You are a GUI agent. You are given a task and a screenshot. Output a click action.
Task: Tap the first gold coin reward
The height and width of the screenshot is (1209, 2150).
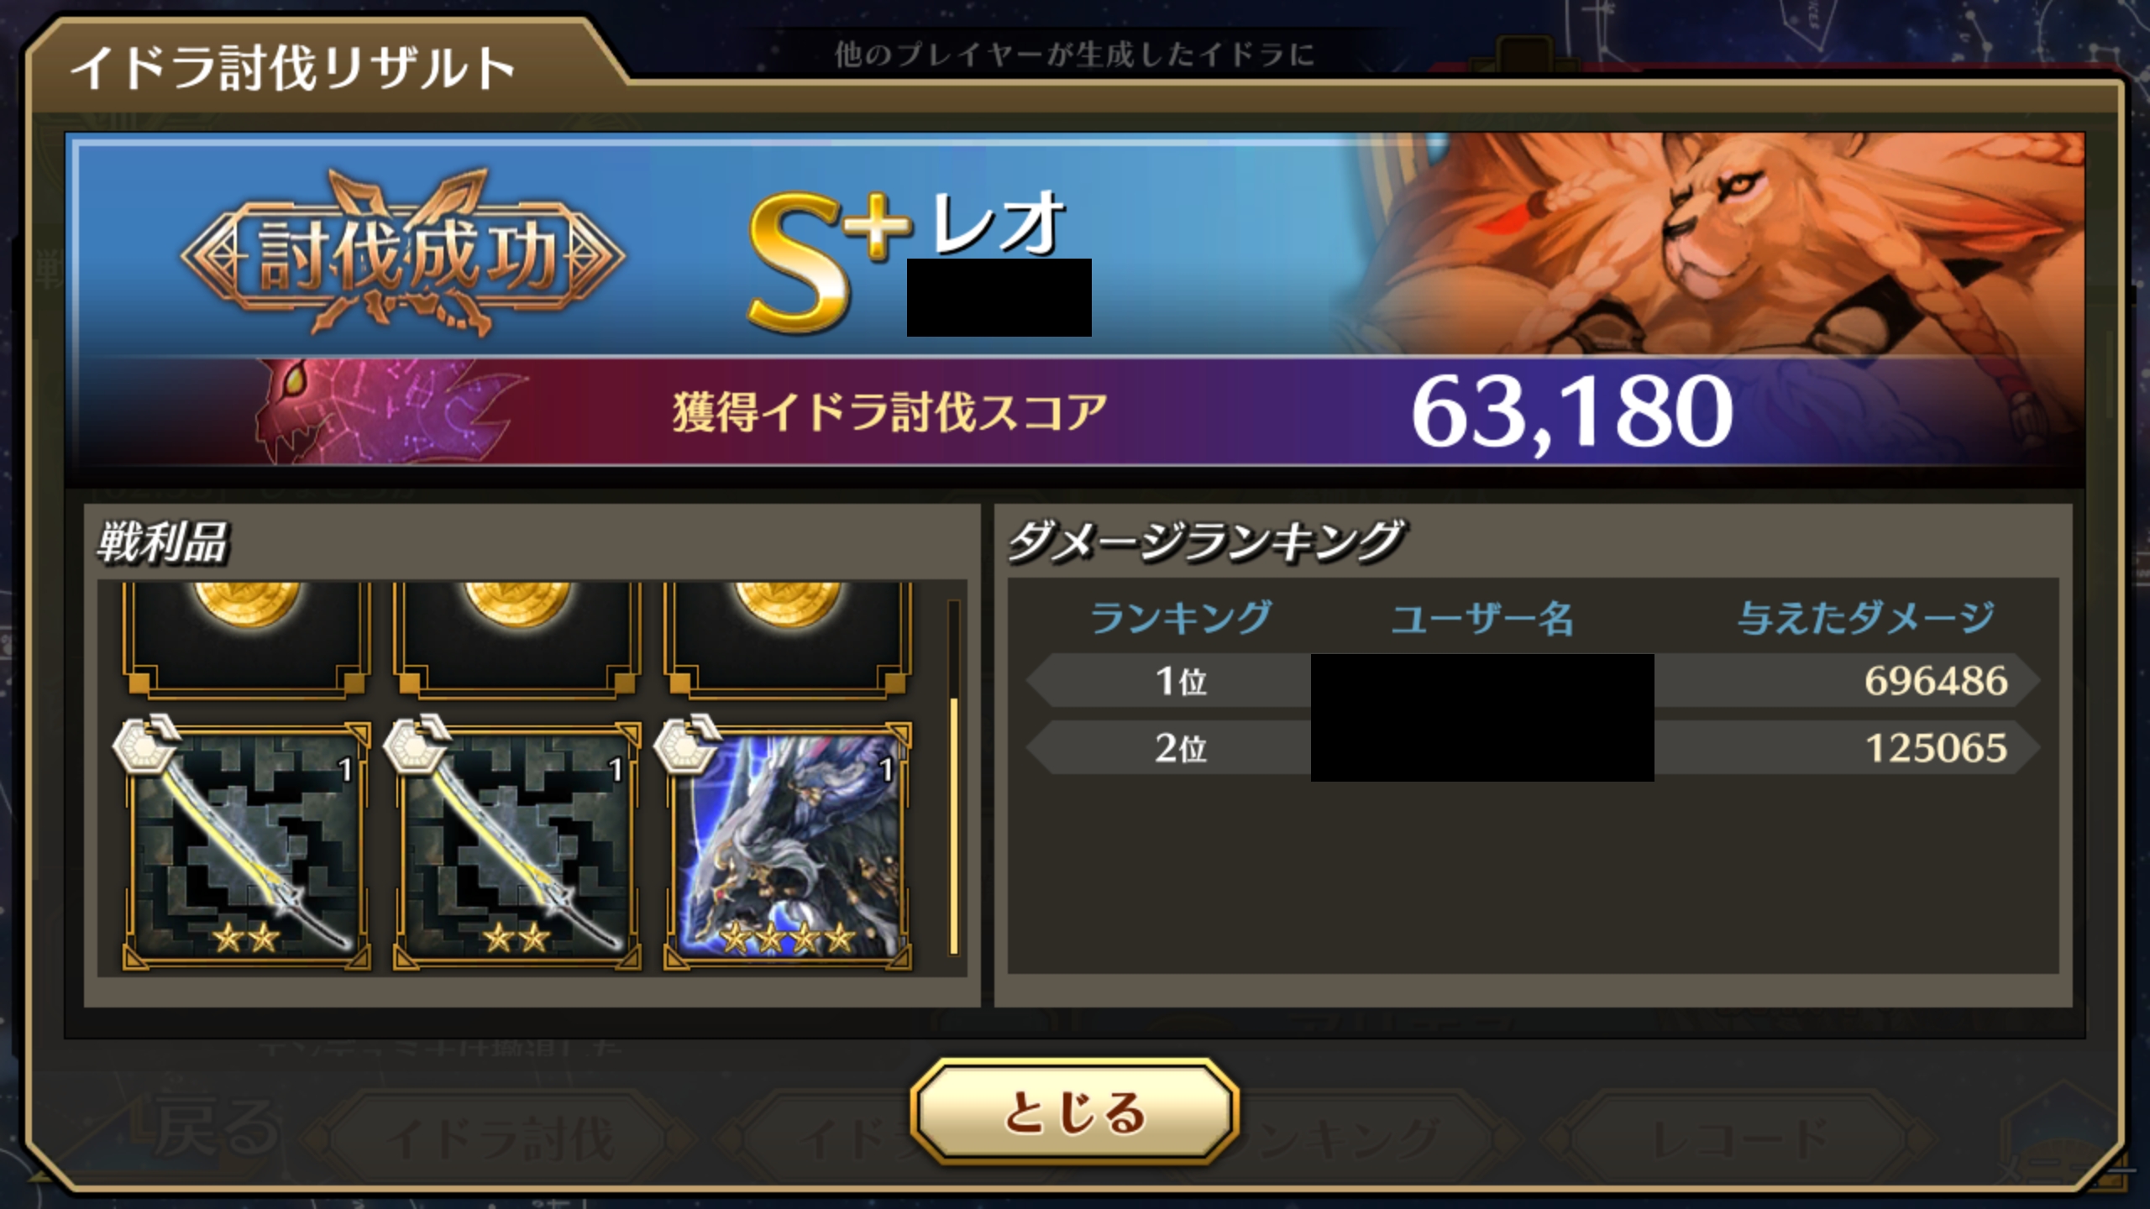pos(246,640)
